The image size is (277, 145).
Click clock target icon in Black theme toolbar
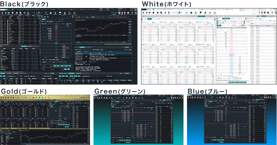pyautogui.click(x=74, y=13)
